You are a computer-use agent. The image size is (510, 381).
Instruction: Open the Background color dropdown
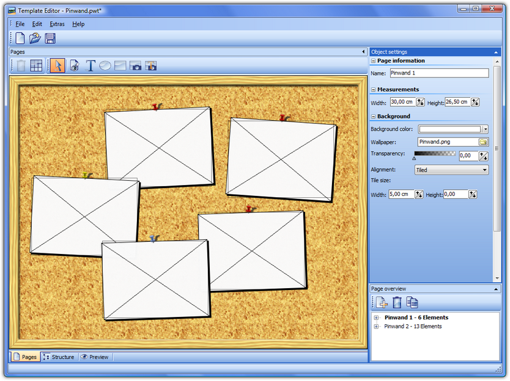pyautogui.click(x=485, y=129)
